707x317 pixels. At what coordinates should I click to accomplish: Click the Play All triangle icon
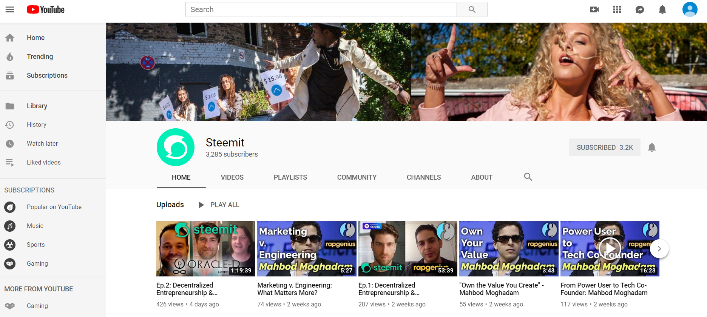tap(201, 205)
